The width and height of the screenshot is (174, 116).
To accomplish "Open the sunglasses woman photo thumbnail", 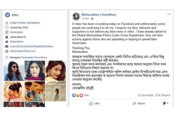I will (13, 70).
